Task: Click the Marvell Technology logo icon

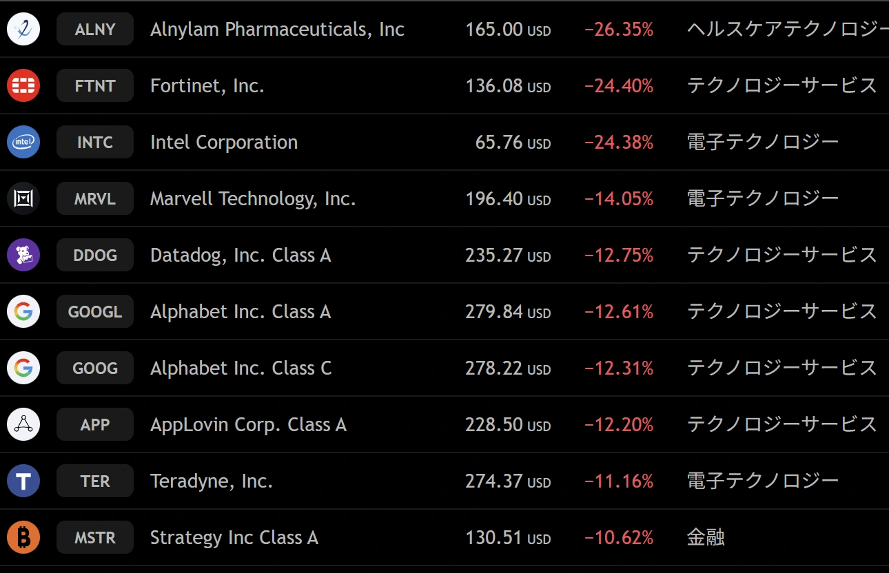Action: pyautogui.click(x=23, y=198)
